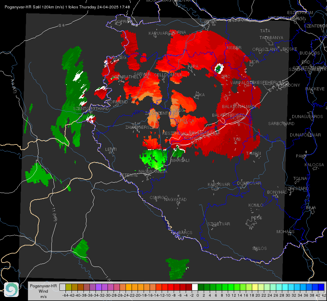
Task: Click the DUNAUJVAROS city label
Action: pos(307,117)
